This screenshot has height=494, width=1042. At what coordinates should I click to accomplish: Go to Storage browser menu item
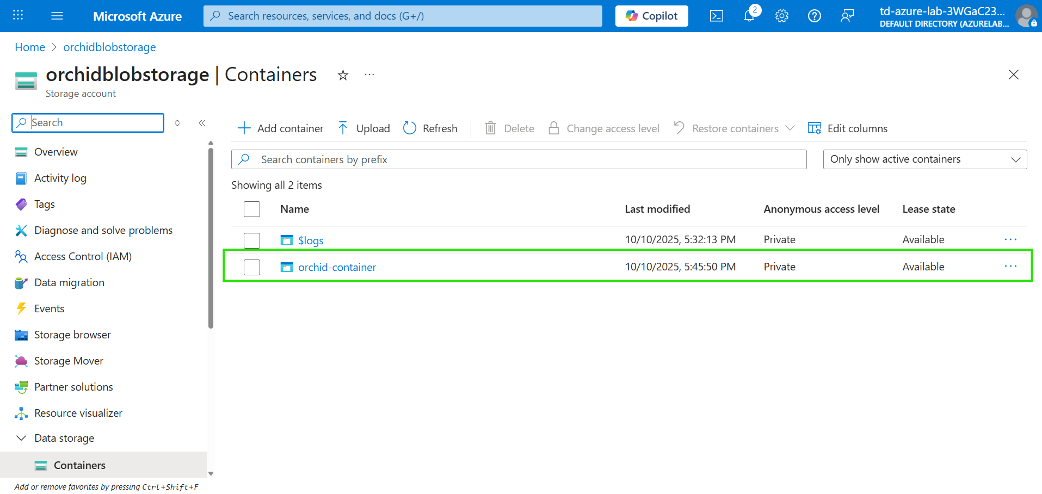click(72, 335)
